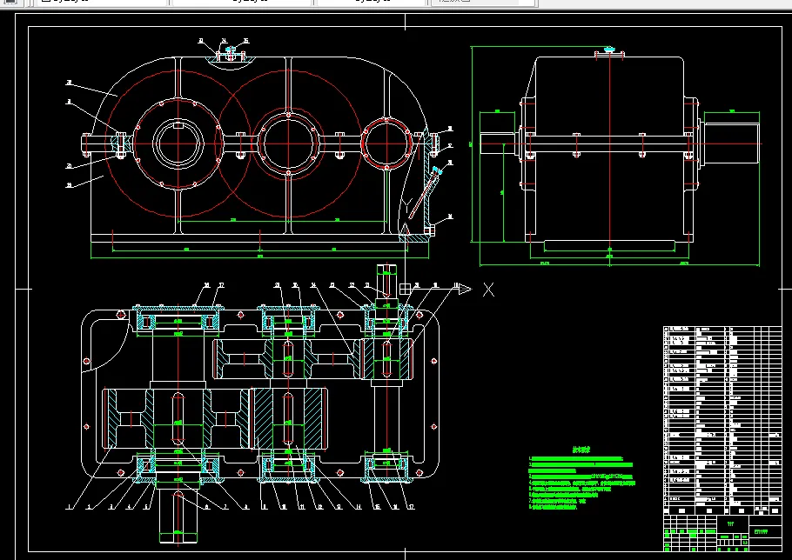The width and height of the screenshot is (792, 560).
Task: Select part balloon 17 below the section view
Action: [411, 507]
